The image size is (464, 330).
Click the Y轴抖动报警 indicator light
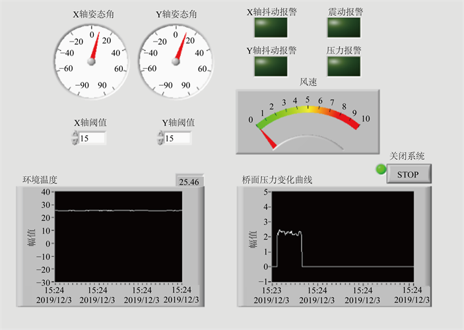point(271,66)
